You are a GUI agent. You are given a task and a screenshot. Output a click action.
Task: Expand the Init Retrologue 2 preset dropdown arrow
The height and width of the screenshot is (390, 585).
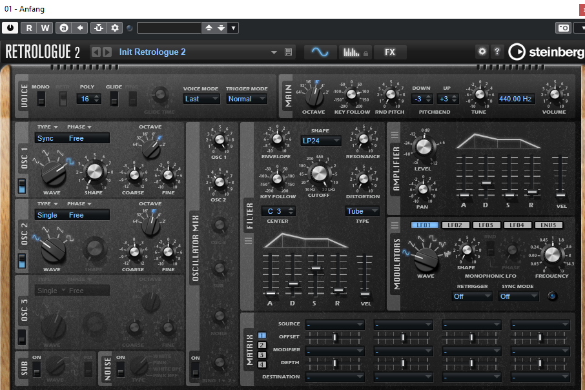(274, 52)
